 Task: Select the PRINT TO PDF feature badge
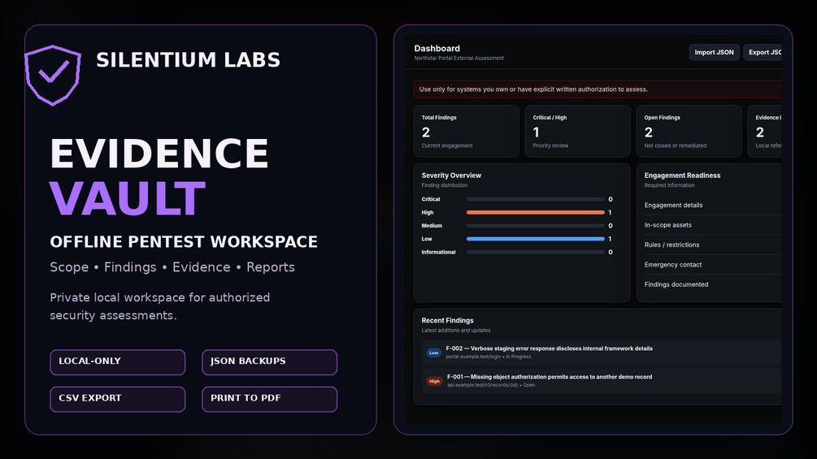[269, 399]
